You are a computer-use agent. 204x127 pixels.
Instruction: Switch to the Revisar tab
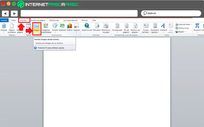85,20
